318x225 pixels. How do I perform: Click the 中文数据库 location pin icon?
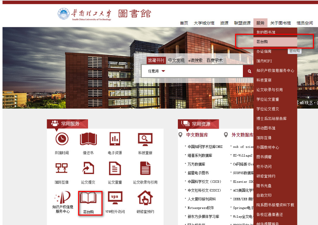tap(180, 135)
